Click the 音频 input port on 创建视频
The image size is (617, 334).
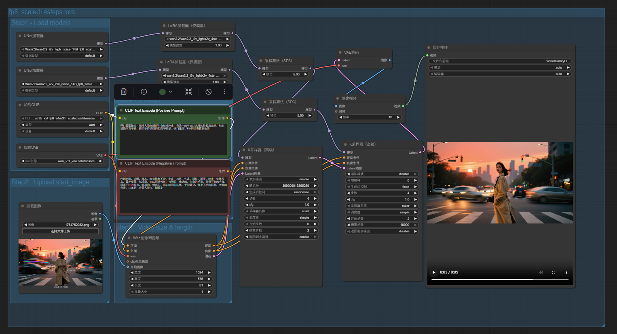tap(336, 111)
